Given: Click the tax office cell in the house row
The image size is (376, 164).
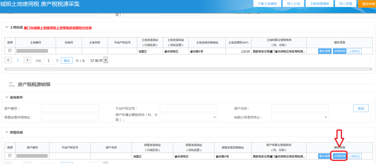Looking at the screenshot, I should [x=279, y=156].
